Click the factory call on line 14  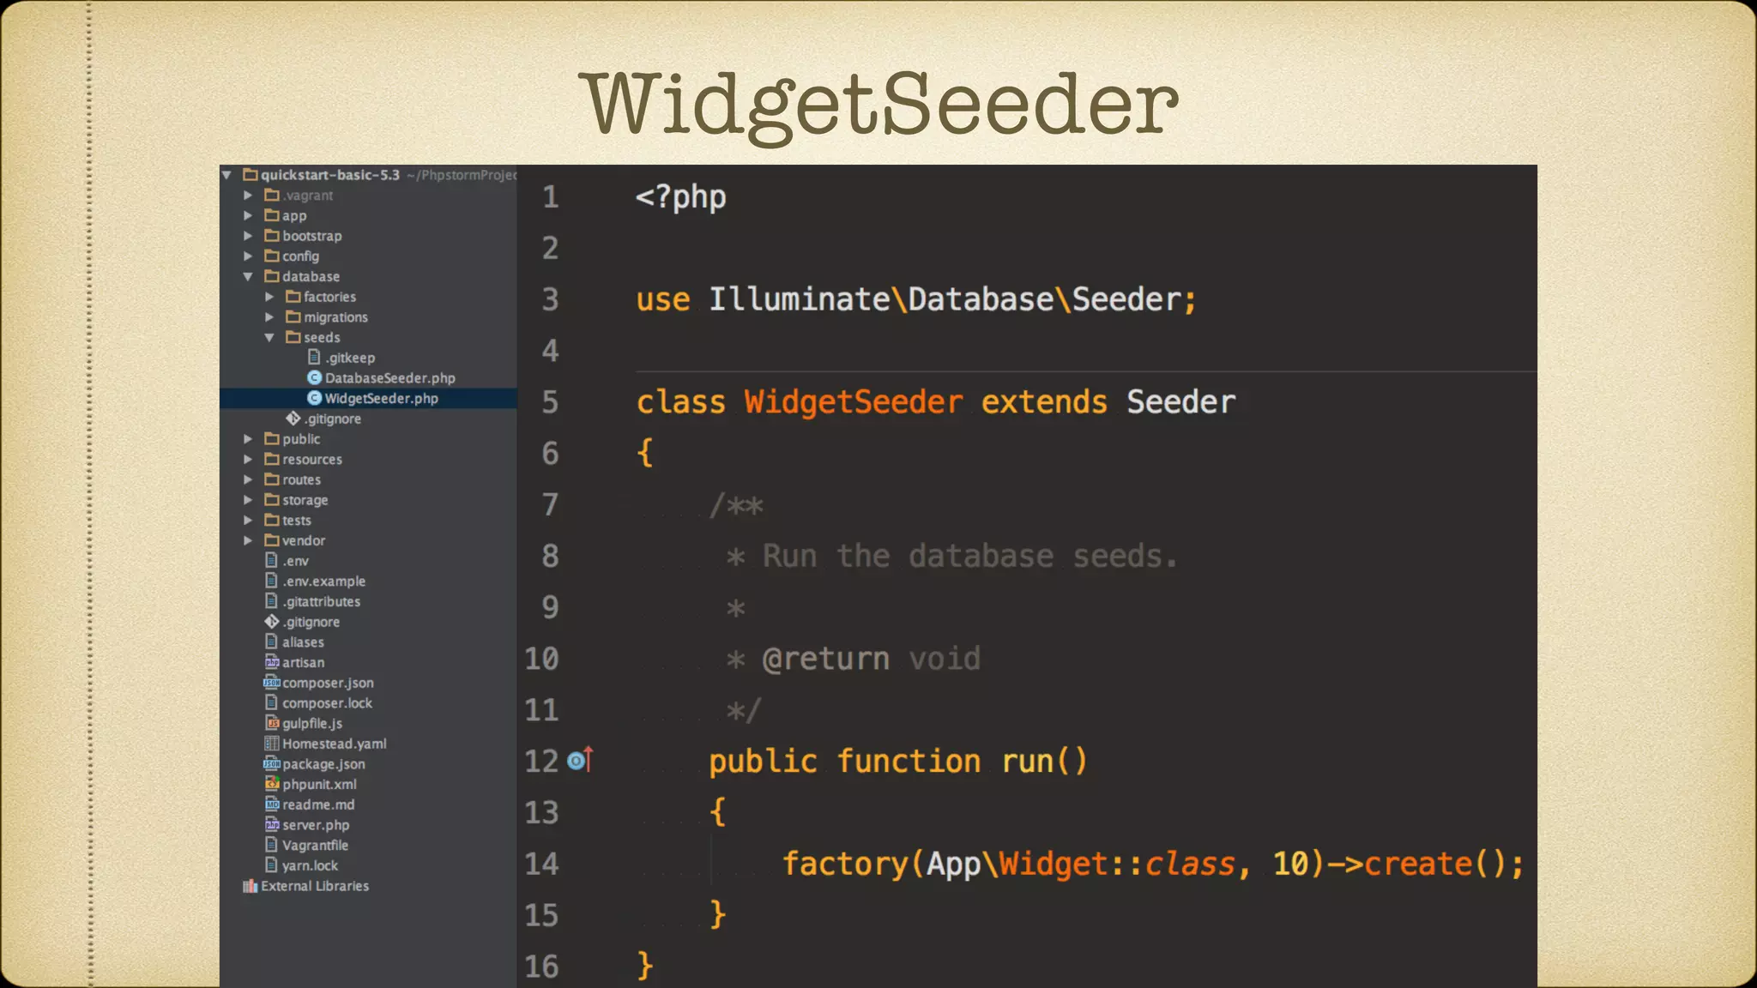tap(1153, 864)
